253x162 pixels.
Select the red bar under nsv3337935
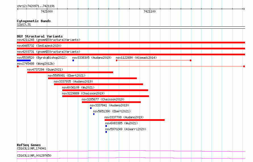tap(98, 84)
